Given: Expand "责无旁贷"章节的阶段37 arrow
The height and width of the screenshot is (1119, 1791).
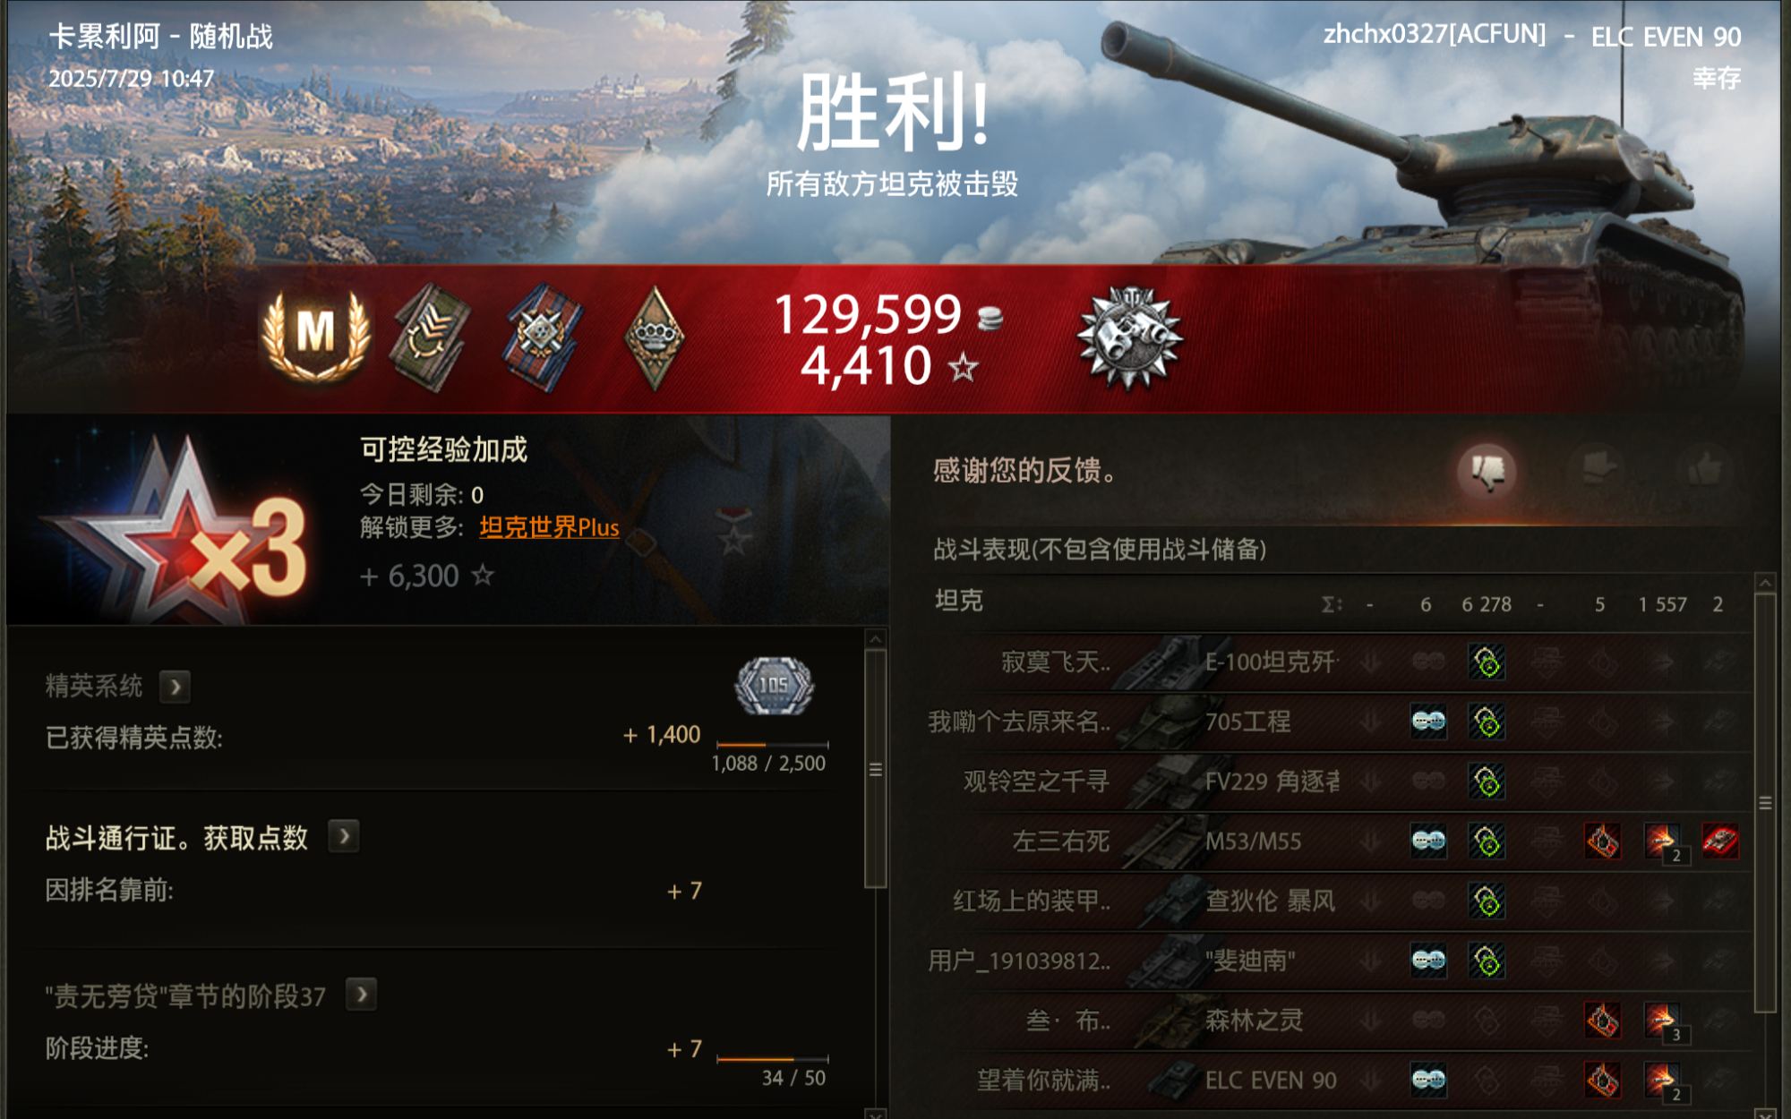Looking at the screenshot, I should (361, 995).
